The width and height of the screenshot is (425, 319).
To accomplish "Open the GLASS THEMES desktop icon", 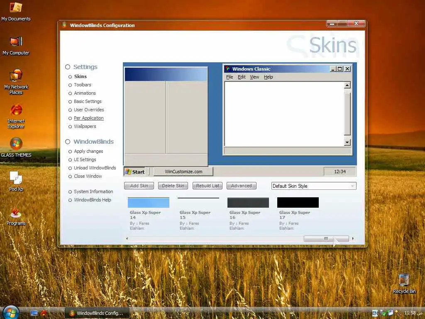I will (16, 147).
